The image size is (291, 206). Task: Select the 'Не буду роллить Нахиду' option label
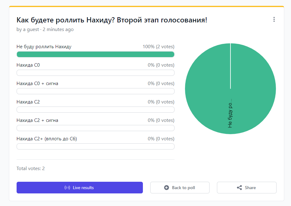point(44,47)
